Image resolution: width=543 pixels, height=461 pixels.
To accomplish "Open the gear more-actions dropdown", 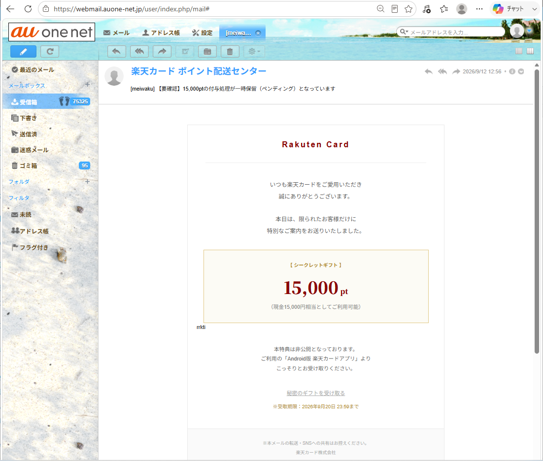I will 254,52.
